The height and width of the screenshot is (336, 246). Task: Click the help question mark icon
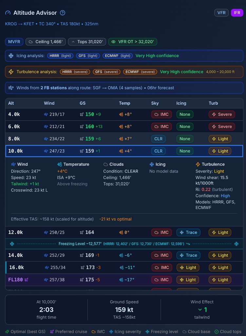[63, 13]
